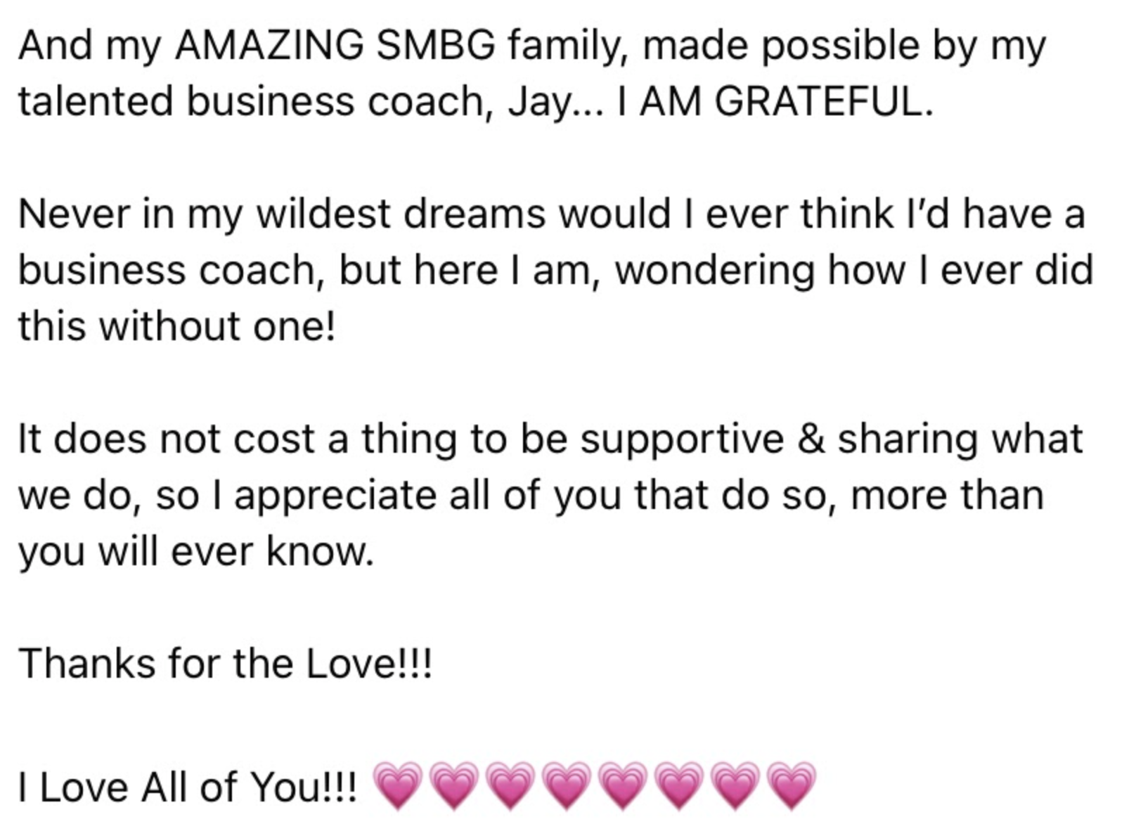Click the sixth pink heart emoji
Screen dimensions: 1136x824
pos(679,785)
